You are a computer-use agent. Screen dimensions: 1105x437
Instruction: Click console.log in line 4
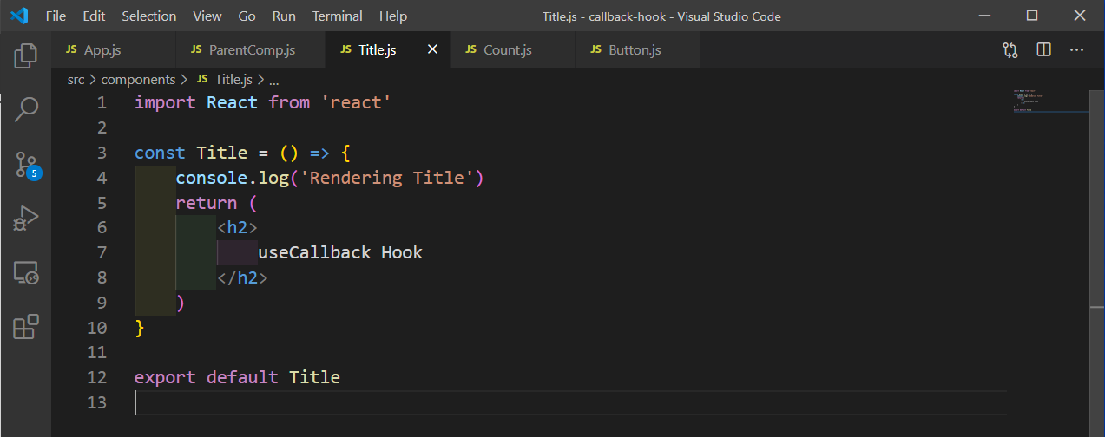pos(232,178)
